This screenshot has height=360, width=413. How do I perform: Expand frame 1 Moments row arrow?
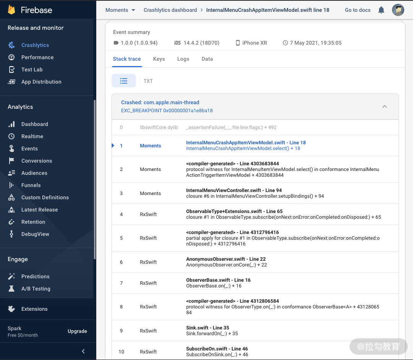click(113, 145)
